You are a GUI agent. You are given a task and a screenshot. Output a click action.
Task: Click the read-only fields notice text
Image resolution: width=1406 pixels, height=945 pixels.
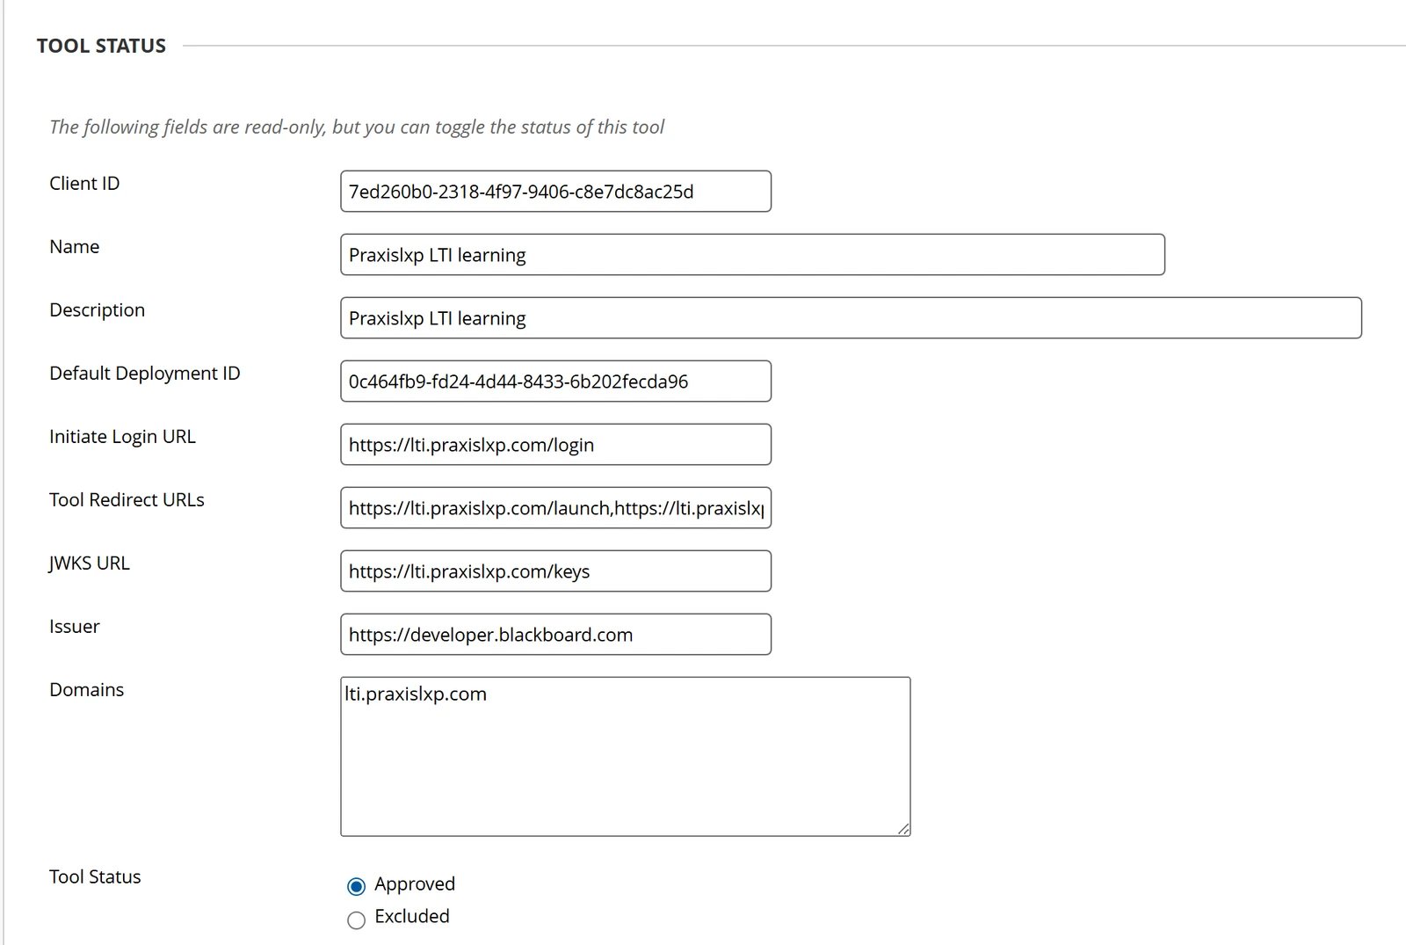[x=357, y=127]
